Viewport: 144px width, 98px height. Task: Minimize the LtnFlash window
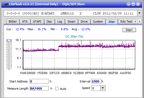tap(129, 4)
